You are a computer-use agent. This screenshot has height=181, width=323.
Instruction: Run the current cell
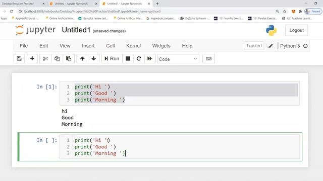pos(112,59)
